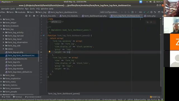179x101 pixels.
Task: Select farm_log.features.inc in project tree
Action: [x=16, y=59]
